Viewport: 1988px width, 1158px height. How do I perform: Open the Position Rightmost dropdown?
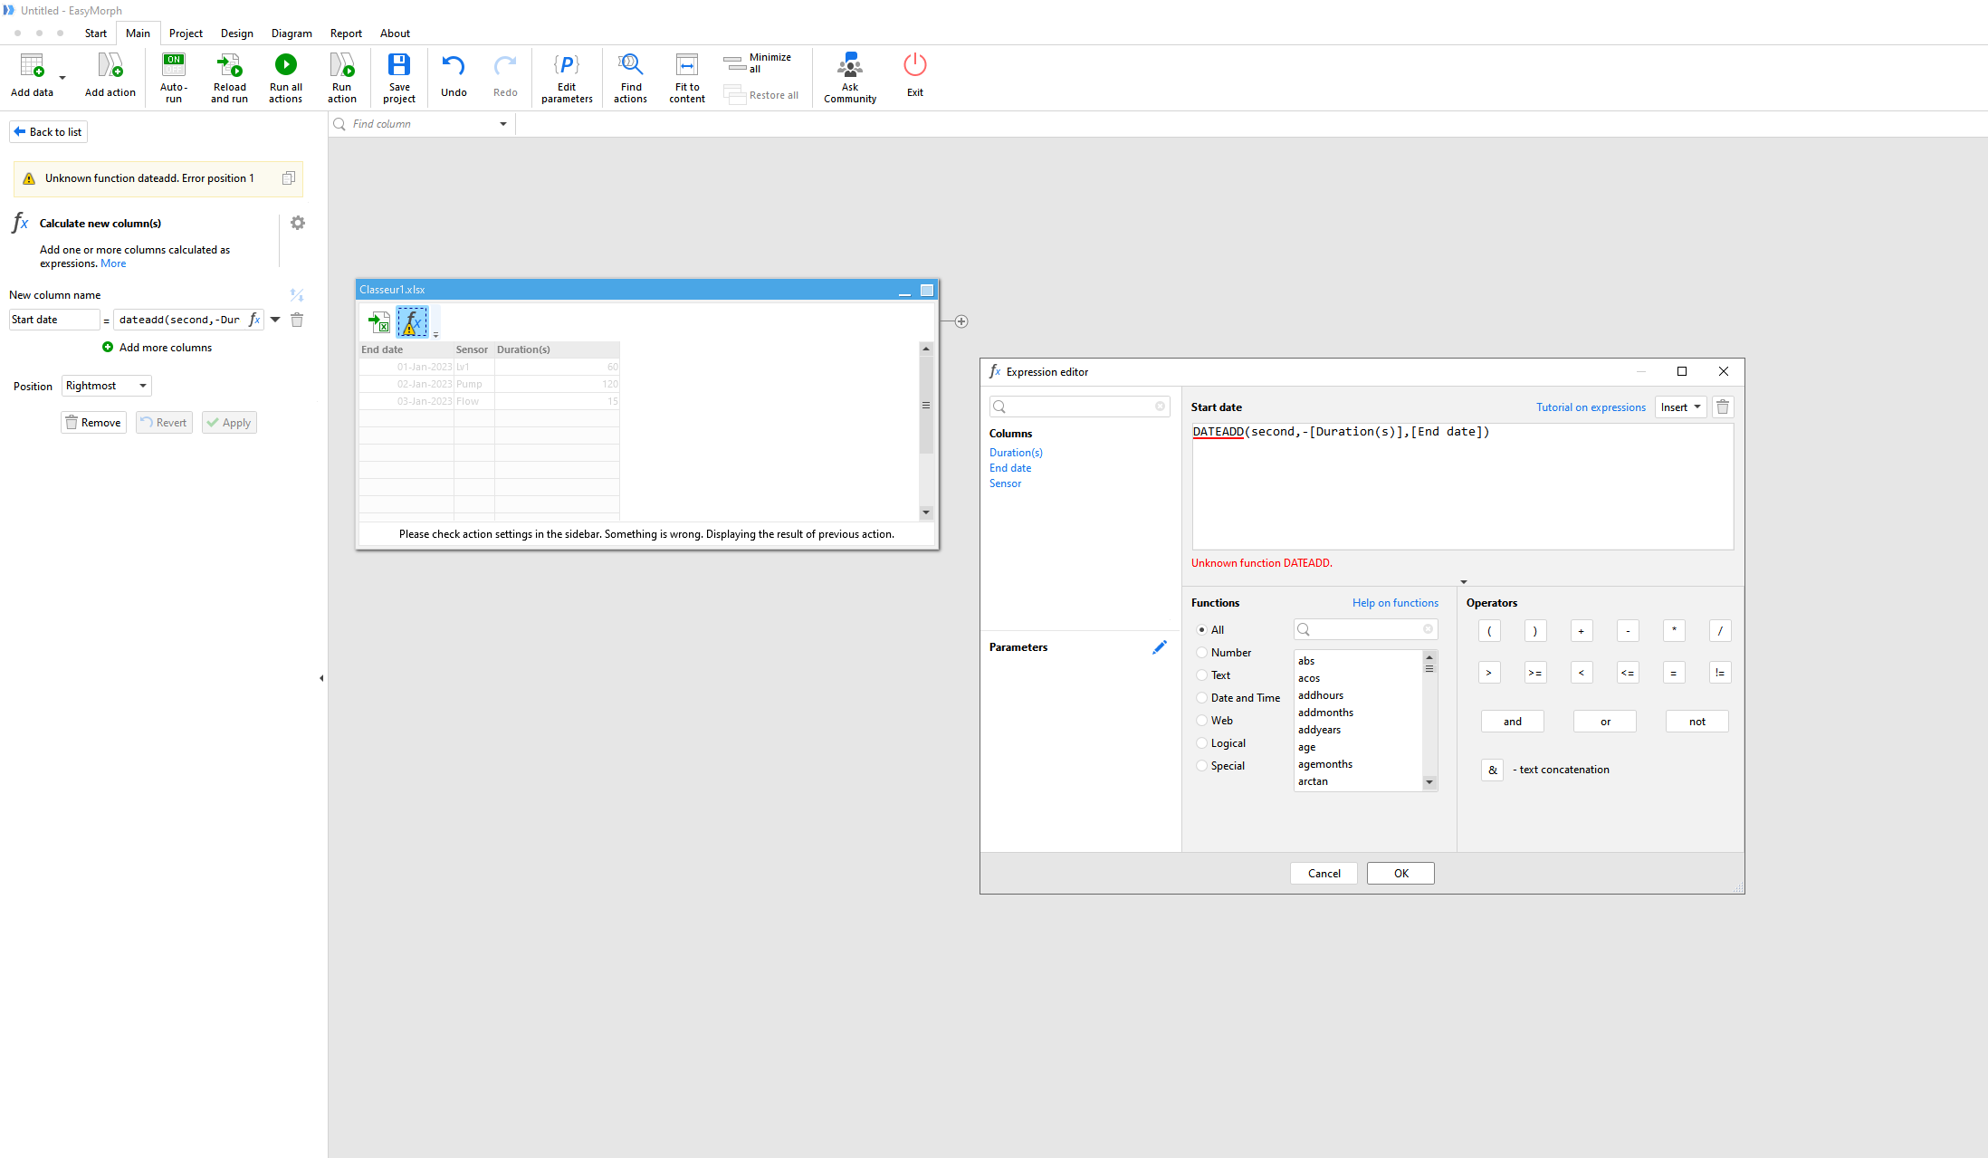107,386
